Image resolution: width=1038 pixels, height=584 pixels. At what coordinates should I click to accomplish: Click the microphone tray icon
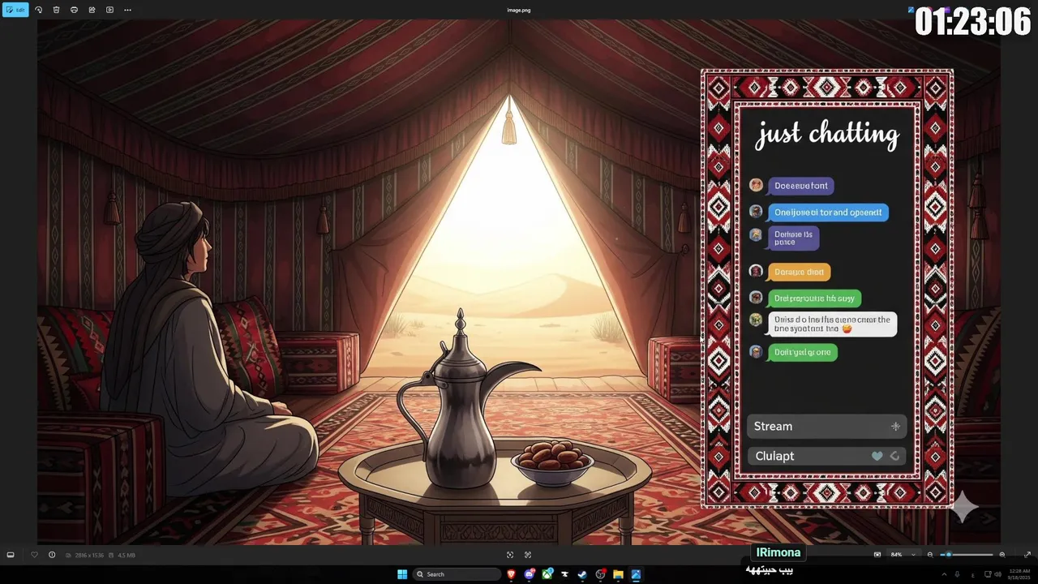point(958,574)
